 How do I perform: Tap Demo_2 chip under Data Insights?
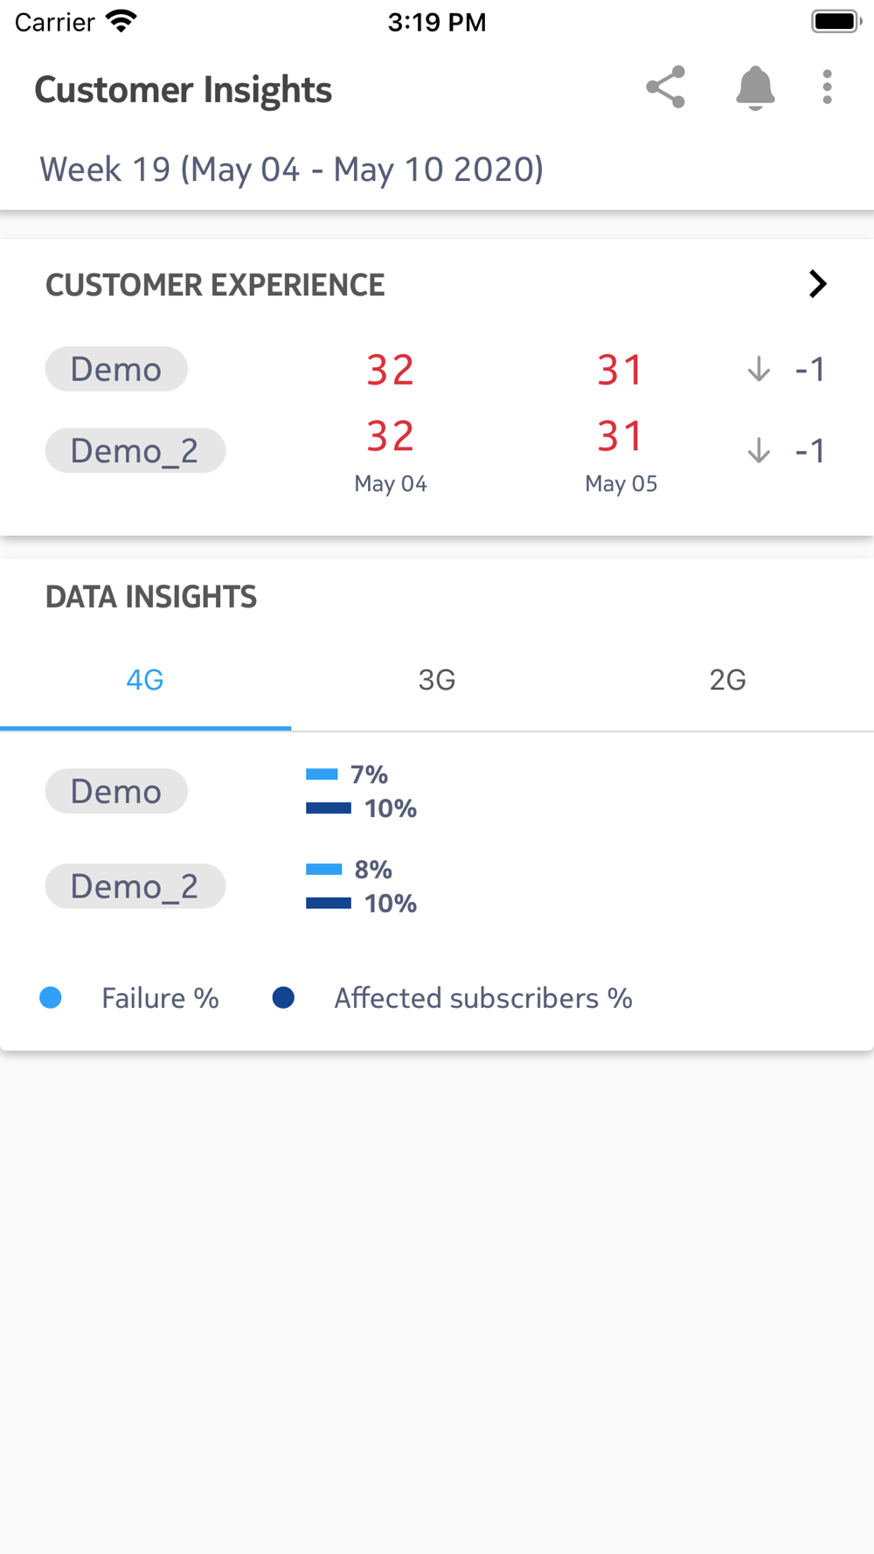click(x=135, y=886)
